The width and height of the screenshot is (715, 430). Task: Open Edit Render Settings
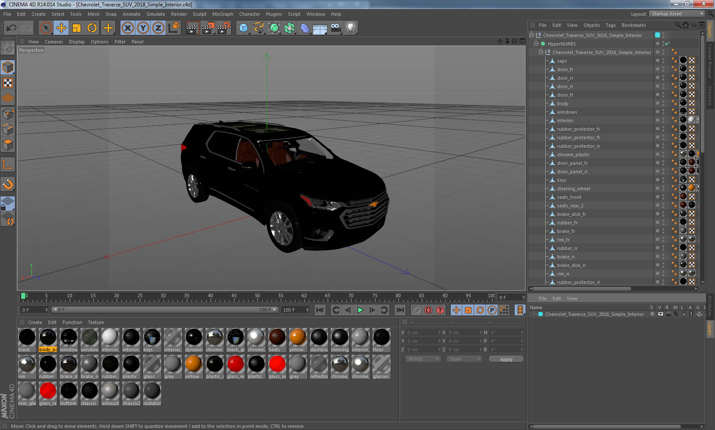(224, 28)
